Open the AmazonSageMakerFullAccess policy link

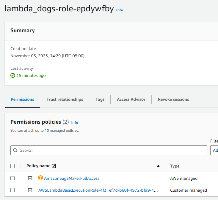[72, 178]
